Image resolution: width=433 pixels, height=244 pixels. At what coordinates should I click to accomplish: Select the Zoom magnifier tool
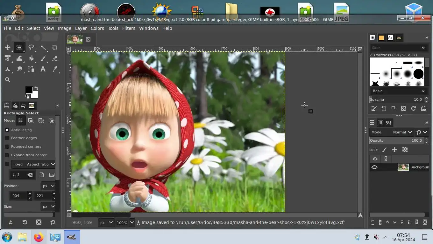[x=8, y=80]
